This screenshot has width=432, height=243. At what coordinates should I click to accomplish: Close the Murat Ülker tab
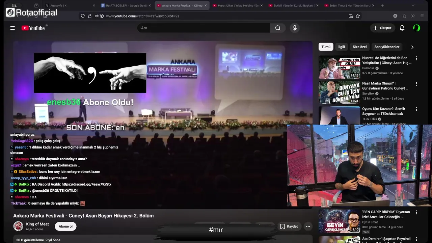pyautogui.click(x=262, y=6)
